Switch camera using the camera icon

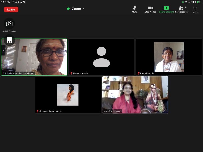coord(9,24)
